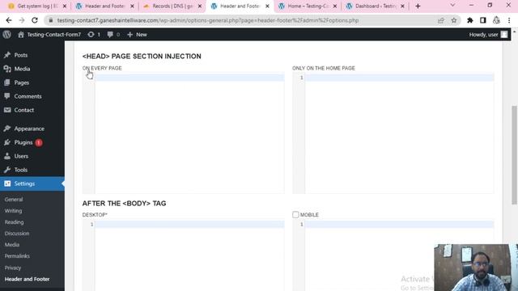Screen dimensions: 518x291
Task: Switch to the Records DNS tab
Action: click(172, 6)
